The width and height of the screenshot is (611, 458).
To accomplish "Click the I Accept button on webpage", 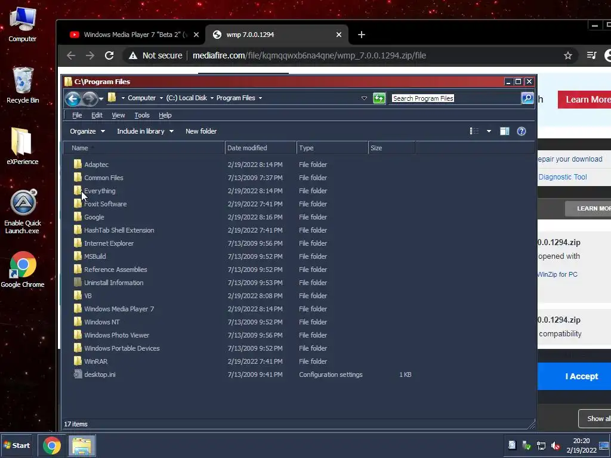I will [x=575, y=376].
